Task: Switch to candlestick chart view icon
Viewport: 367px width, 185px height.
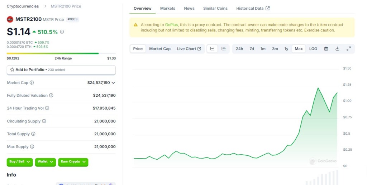Action: pos(224,49)
